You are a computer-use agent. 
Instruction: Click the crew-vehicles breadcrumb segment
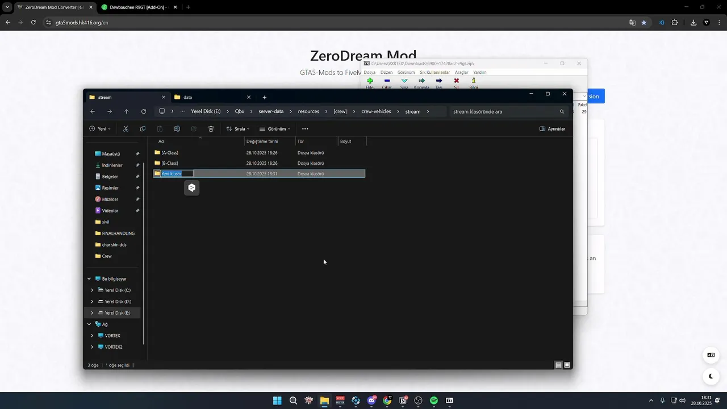376,111
